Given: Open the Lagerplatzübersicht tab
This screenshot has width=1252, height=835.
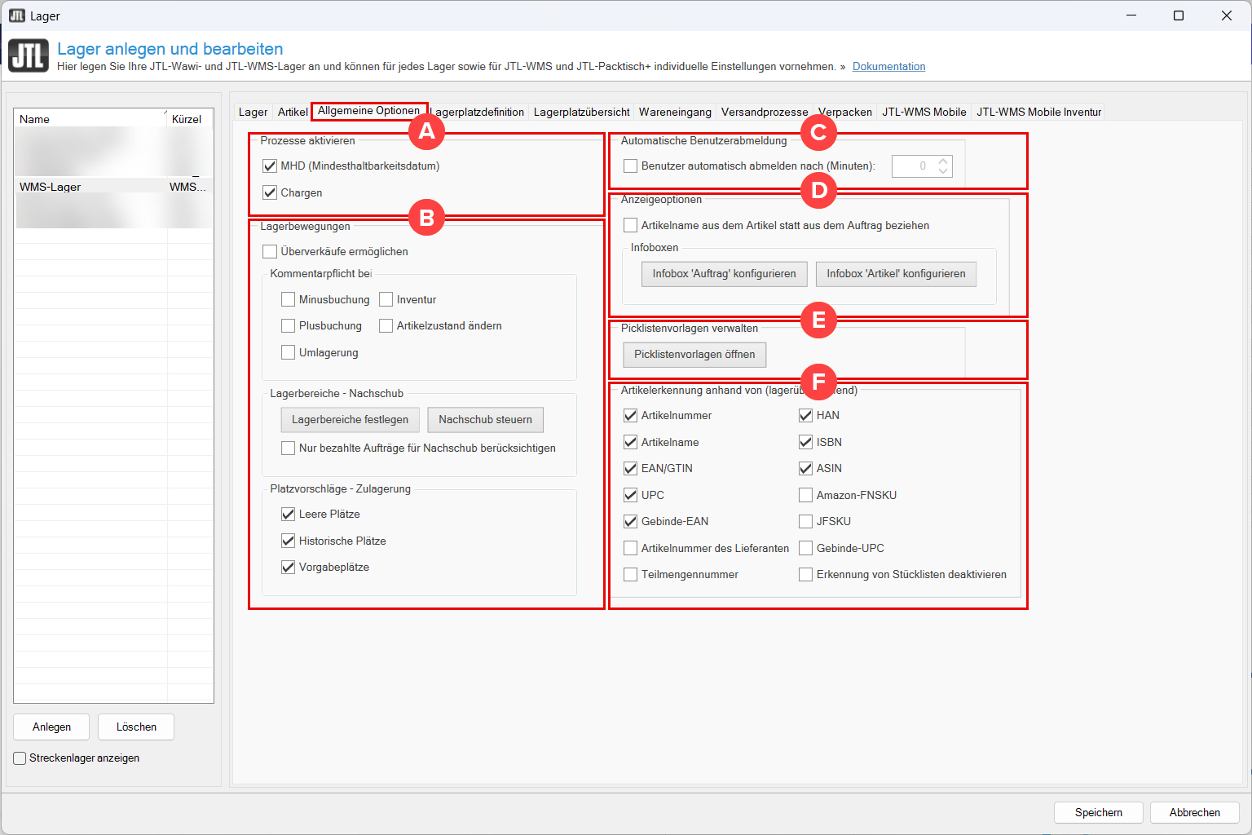Looking at the screenshot, I should pyautogui.click(x=582, y=113).
